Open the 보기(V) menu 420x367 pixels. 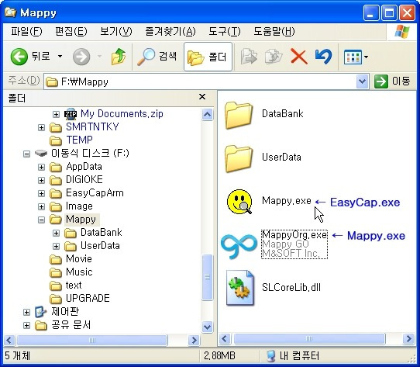point(116,32)
